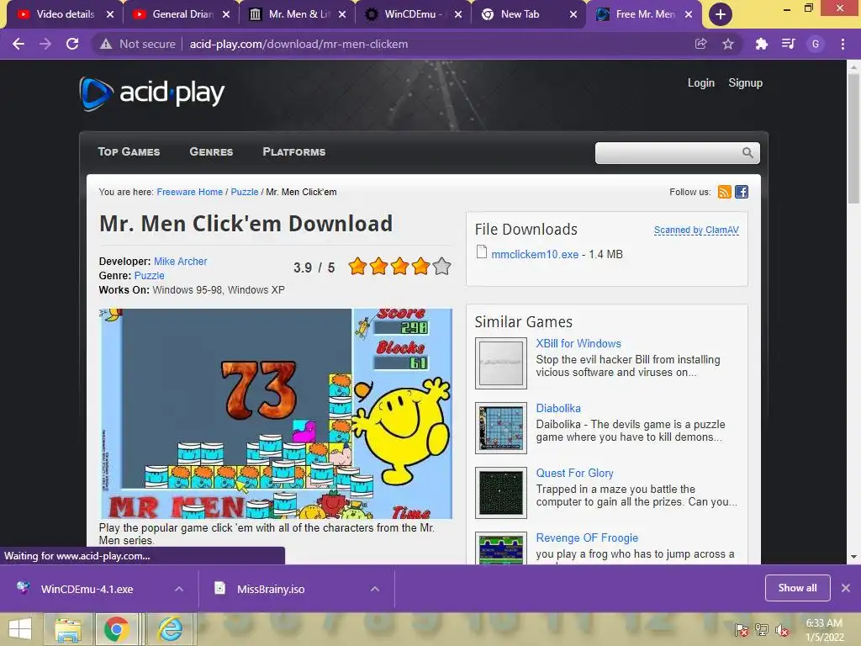Click the acid play logo
This screenshot has width=861, height=646.
152,93
